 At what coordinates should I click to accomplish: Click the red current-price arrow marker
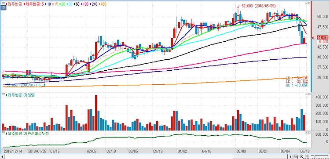pyautogui.click(x=312, y=38)
